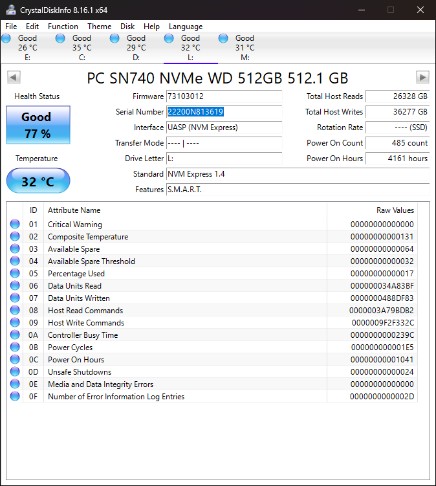
Task: Click the Raw Values column header
Action: pyautogui.click(x=372, y=210)
